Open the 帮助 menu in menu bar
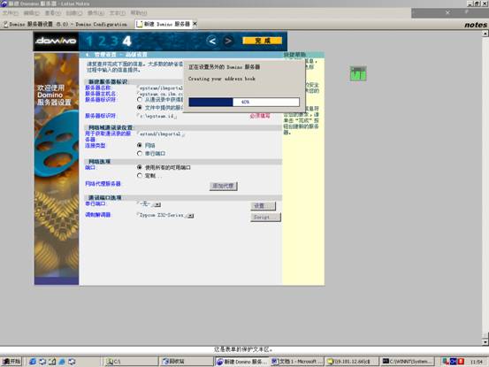The width and height of the screenshot is (489, 367). (139, 12)
